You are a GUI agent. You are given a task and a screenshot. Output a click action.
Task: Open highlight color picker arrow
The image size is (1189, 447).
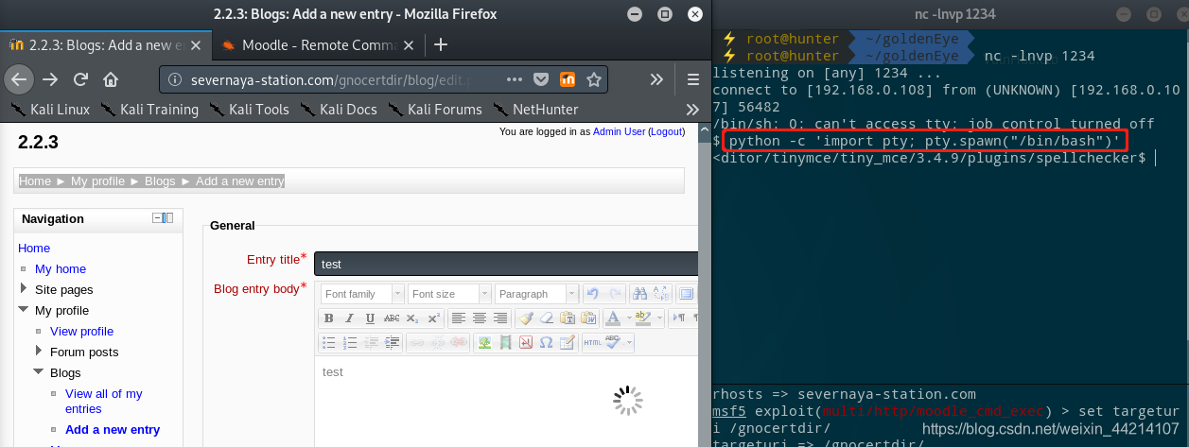click(659, 318)
